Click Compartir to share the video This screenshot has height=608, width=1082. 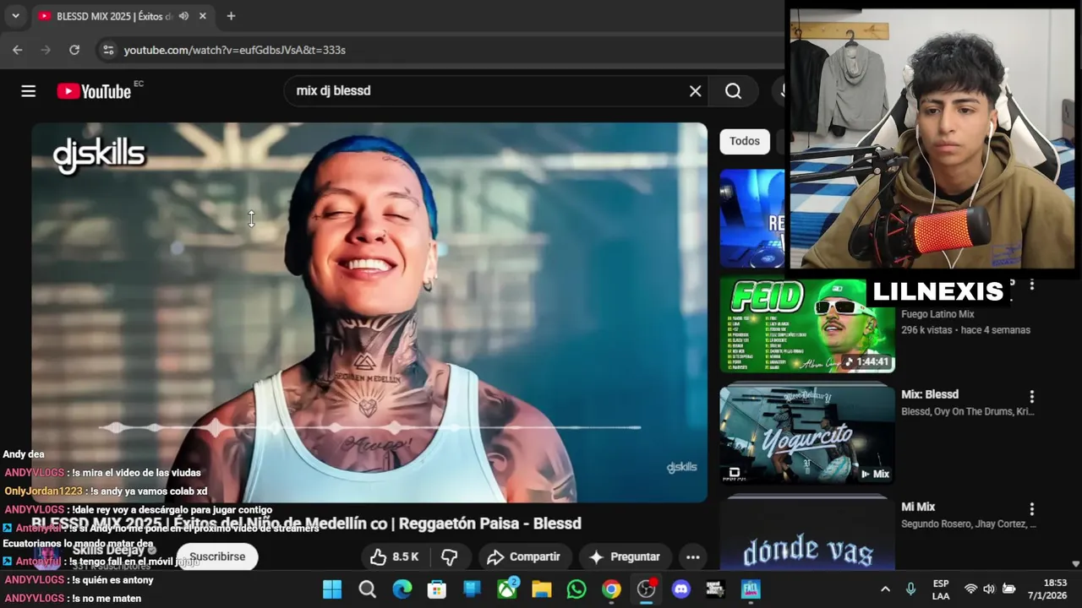point(523,556)
